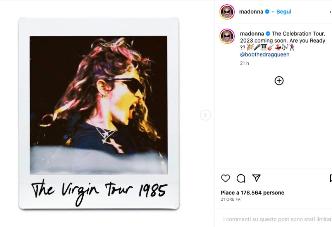Image resolution: width=332 pixels, height=227 pixels.
Task: Open the three-dot options menu
Action: pos(330,11)
